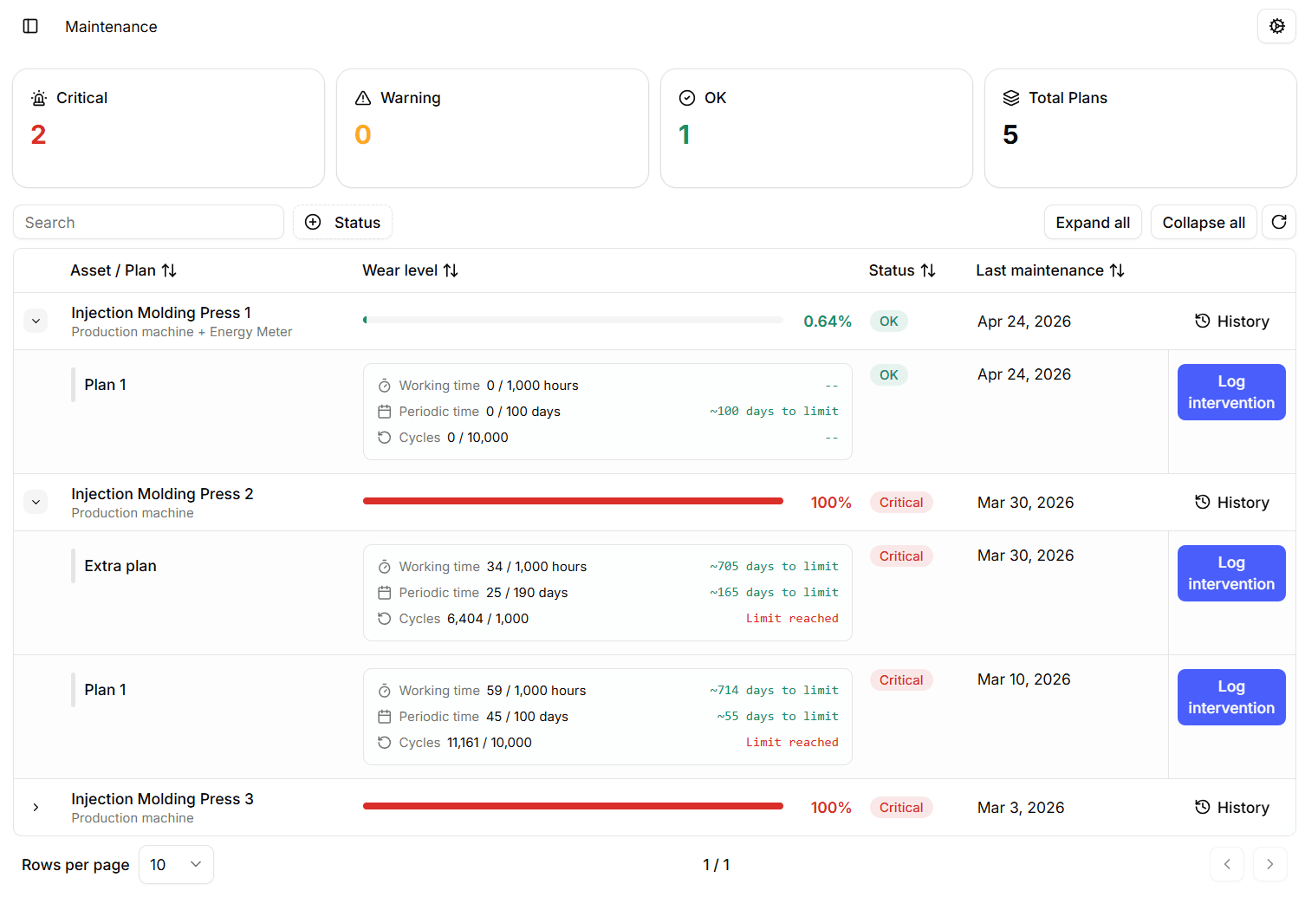The image size is (1305, 897).
Task: Refresh the maintenance table
Action: [1279, 222]
